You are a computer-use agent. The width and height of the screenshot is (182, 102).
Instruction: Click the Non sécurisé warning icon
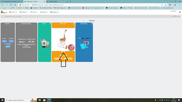click(20, 5)
